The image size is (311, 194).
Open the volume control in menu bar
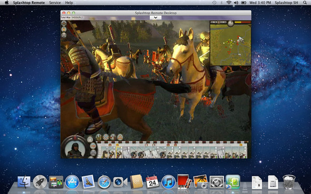236,3
